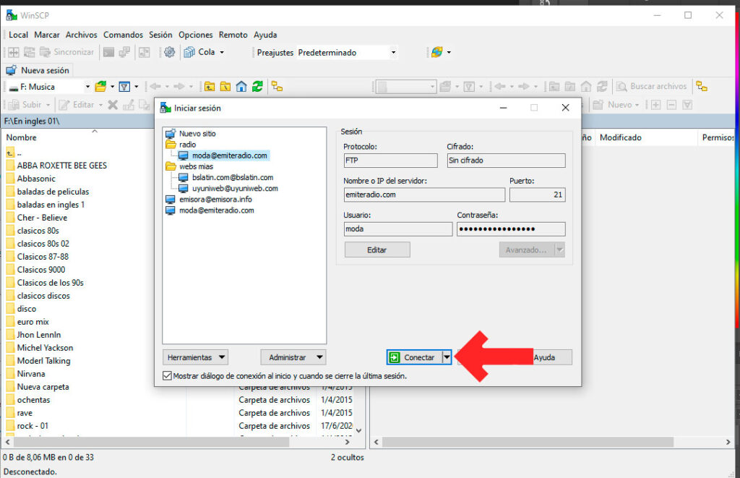
Task: Go to parent directory in local panel
Action: point(210,87)
